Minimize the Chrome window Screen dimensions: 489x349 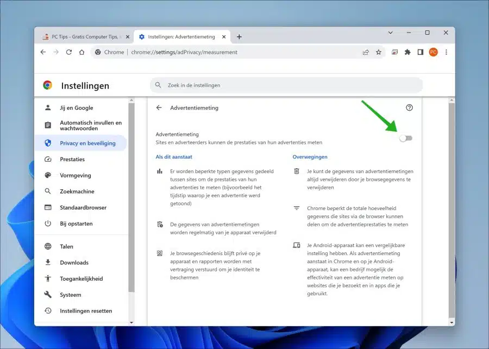click(409, 33)
